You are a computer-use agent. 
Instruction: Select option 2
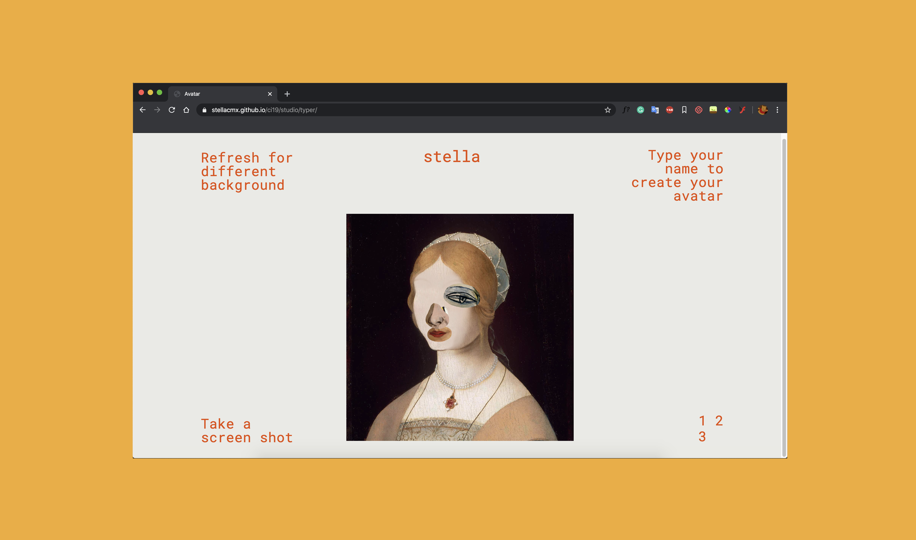(x=718, y=421)
